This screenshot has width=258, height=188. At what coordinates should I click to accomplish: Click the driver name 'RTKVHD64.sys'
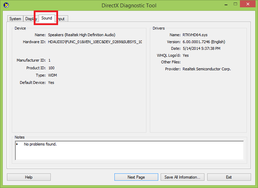[195, 35]
